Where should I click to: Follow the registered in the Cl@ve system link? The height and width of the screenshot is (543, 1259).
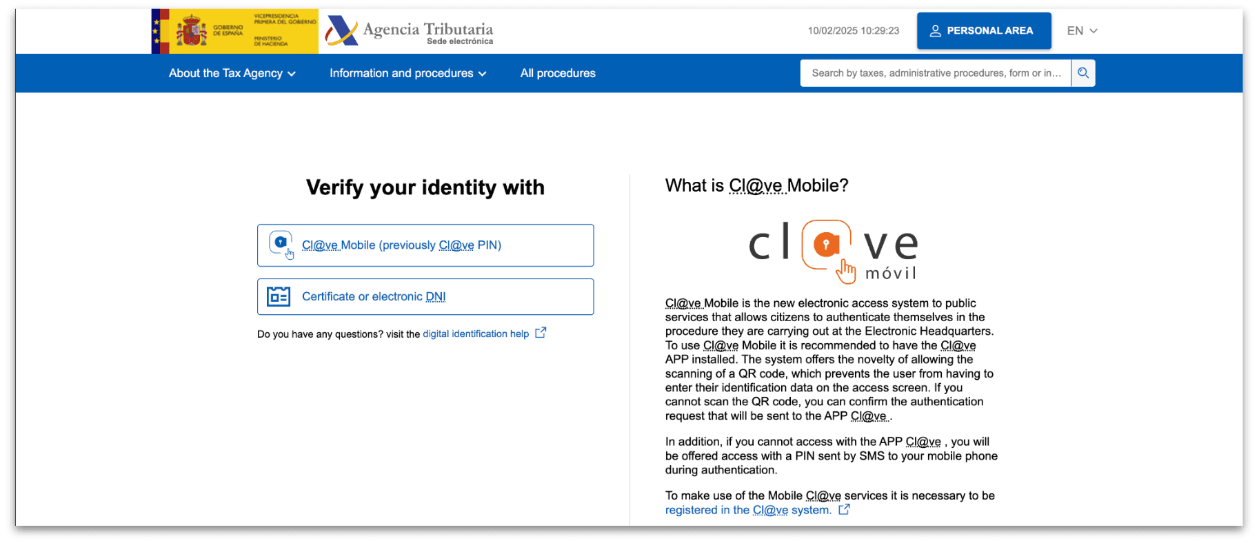747,510
